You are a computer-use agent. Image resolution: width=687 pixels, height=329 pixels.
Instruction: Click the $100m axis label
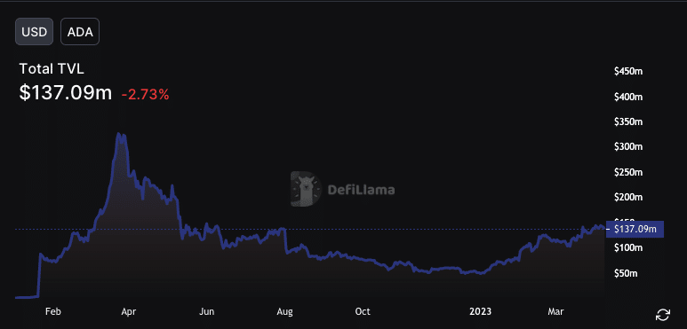pos(628,247)
